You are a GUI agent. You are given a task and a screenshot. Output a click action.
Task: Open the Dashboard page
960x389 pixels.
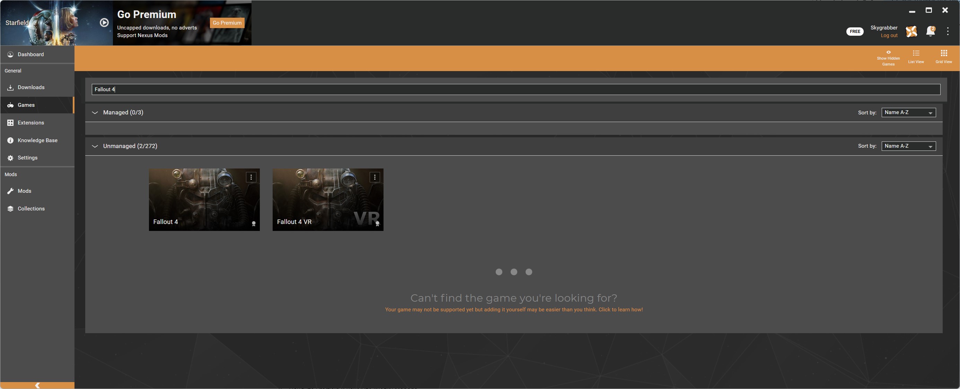[x=37, y=54]
